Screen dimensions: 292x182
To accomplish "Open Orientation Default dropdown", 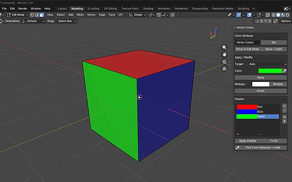I will pyautogui.click(x=33, y=21).
